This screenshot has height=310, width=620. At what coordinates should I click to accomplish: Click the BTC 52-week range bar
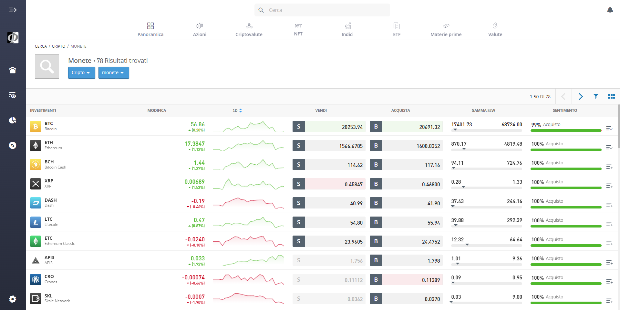(487, 130)
